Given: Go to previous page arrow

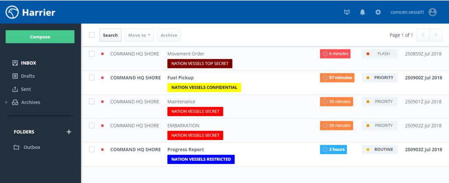Looking at the screenshot, I should (423, 35).
